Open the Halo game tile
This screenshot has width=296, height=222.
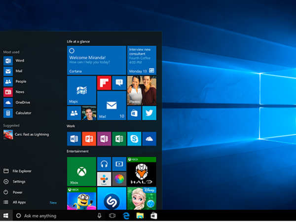(x=141, y=171)
